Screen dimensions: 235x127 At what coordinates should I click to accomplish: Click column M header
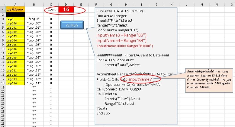tap(202, 4)
